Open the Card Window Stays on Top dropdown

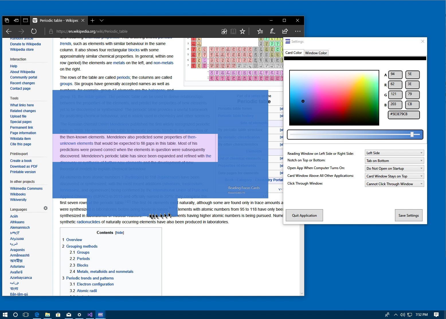point(394,176)
